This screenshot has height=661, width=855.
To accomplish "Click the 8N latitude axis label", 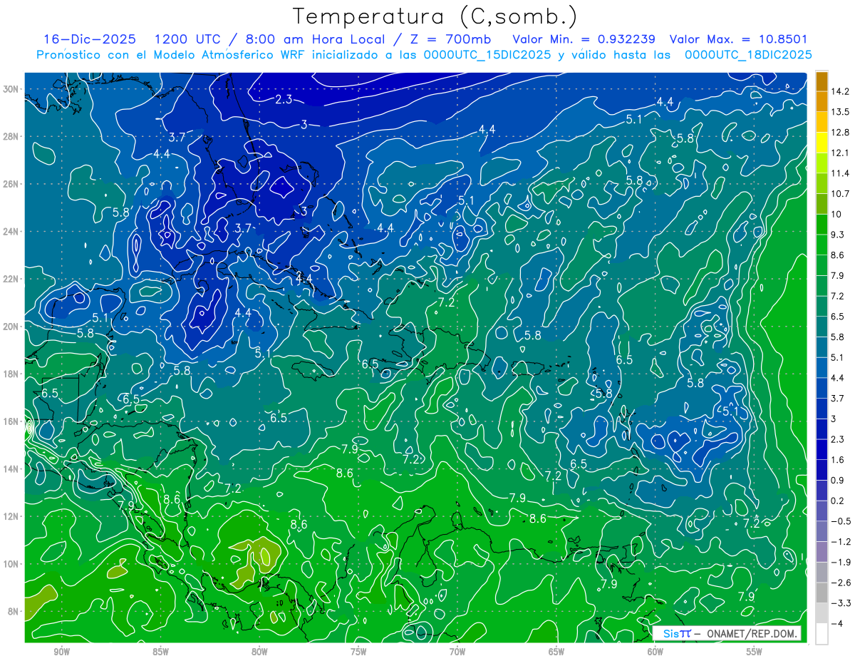I will point(14,611).
